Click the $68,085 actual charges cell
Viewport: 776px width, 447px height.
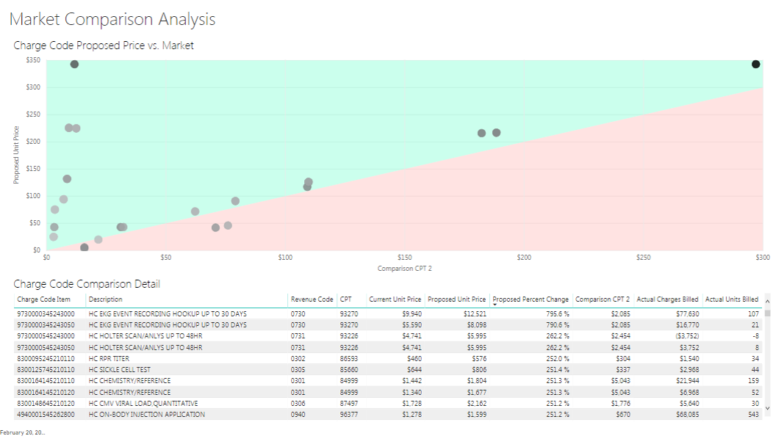[687, 415]
